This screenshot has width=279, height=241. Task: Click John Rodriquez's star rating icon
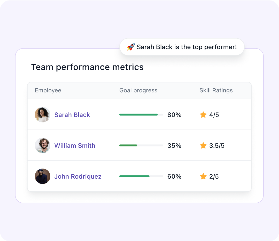[x=203, y=177]
